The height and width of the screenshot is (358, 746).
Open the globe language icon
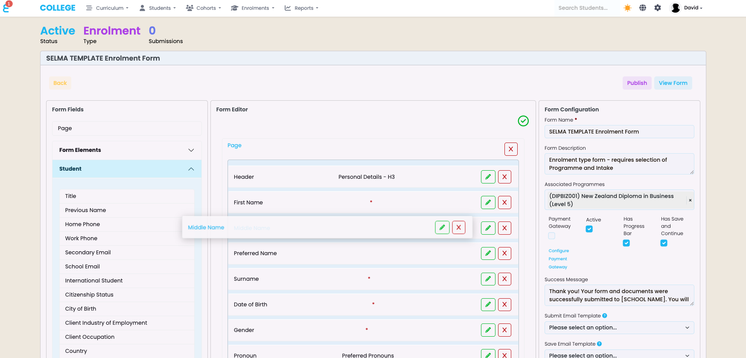tap(643, 8)
